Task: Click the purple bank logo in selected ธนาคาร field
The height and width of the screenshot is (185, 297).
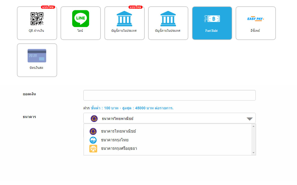Action: click(94, 119)
